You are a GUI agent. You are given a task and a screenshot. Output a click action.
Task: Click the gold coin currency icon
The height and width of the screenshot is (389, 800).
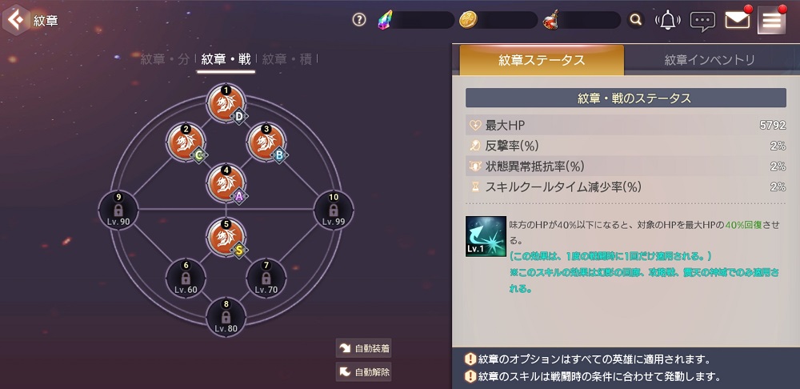tap(468, 20)
